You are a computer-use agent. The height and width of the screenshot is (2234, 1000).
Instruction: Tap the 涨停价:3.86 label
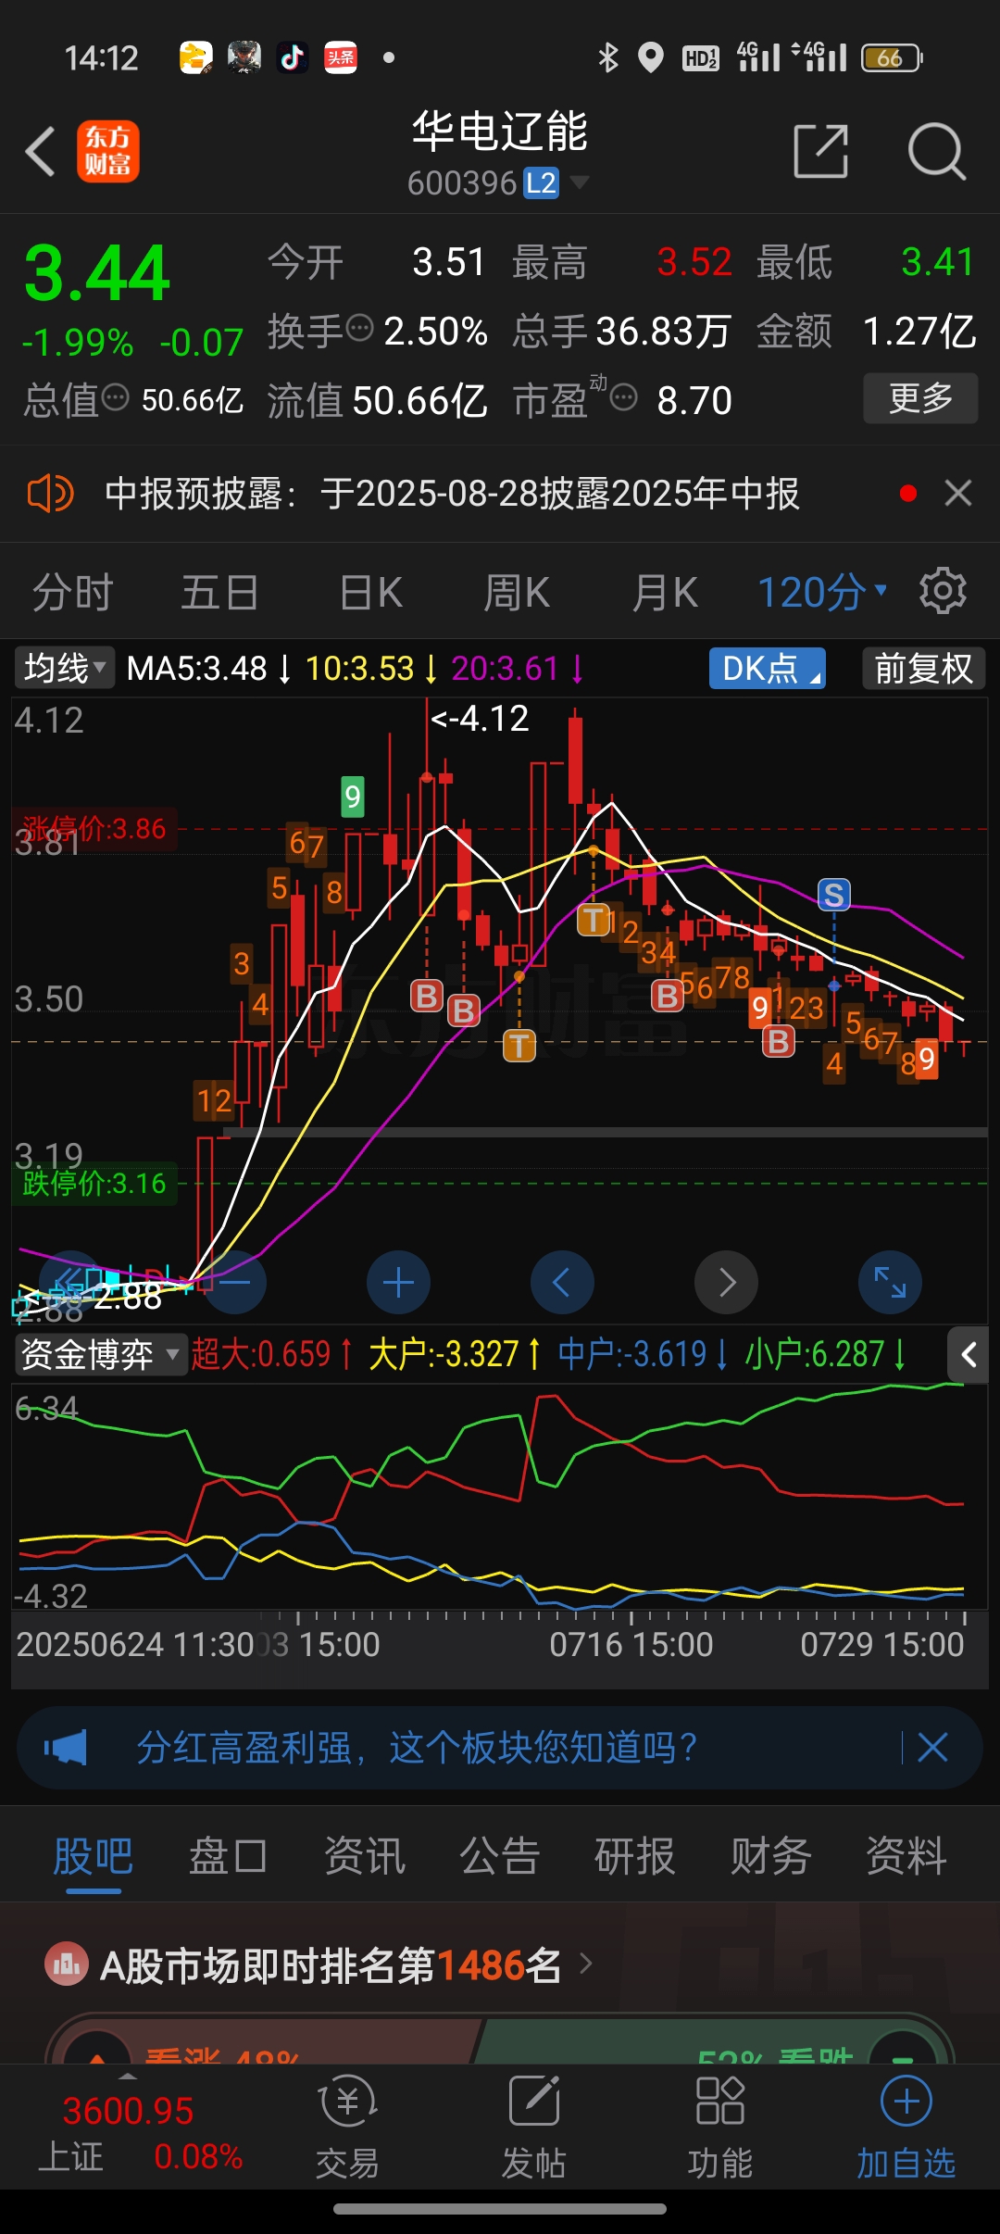pyautogui.click(x=94, y=829)
